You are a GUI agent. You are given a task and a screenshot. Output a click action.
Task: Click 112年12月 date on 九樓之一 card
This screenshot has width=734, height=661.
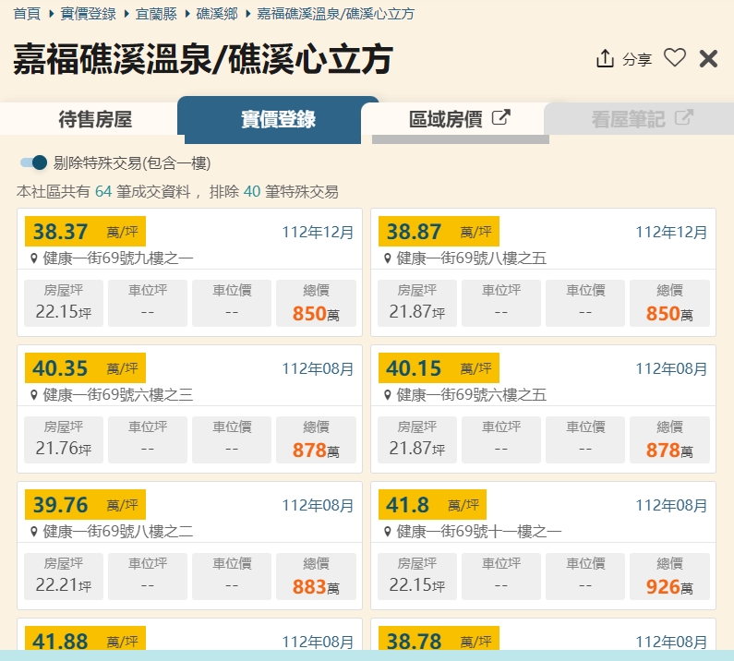point(318,233)
